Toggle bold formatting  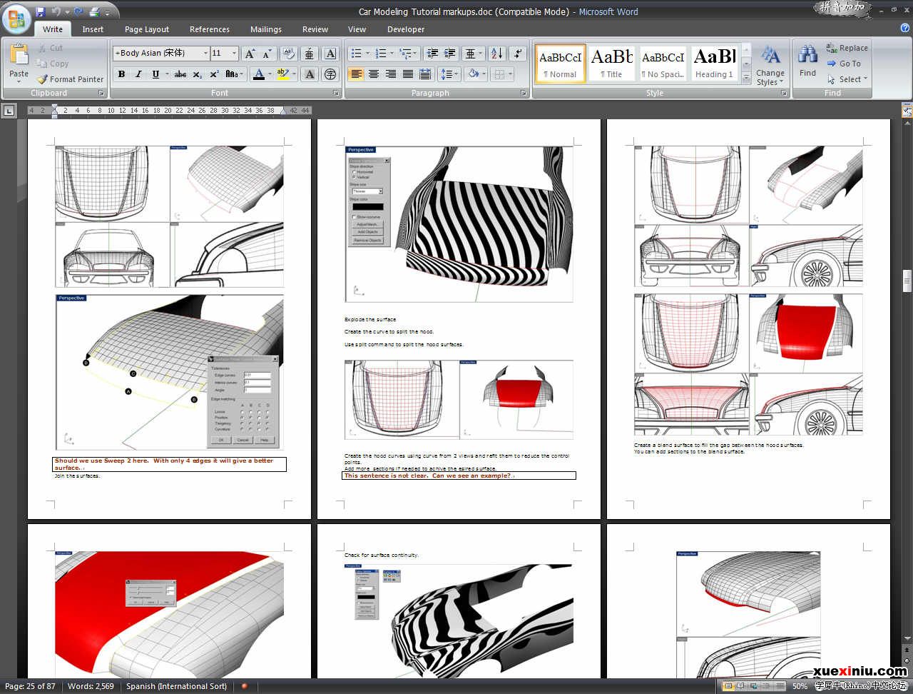(121, 74)
